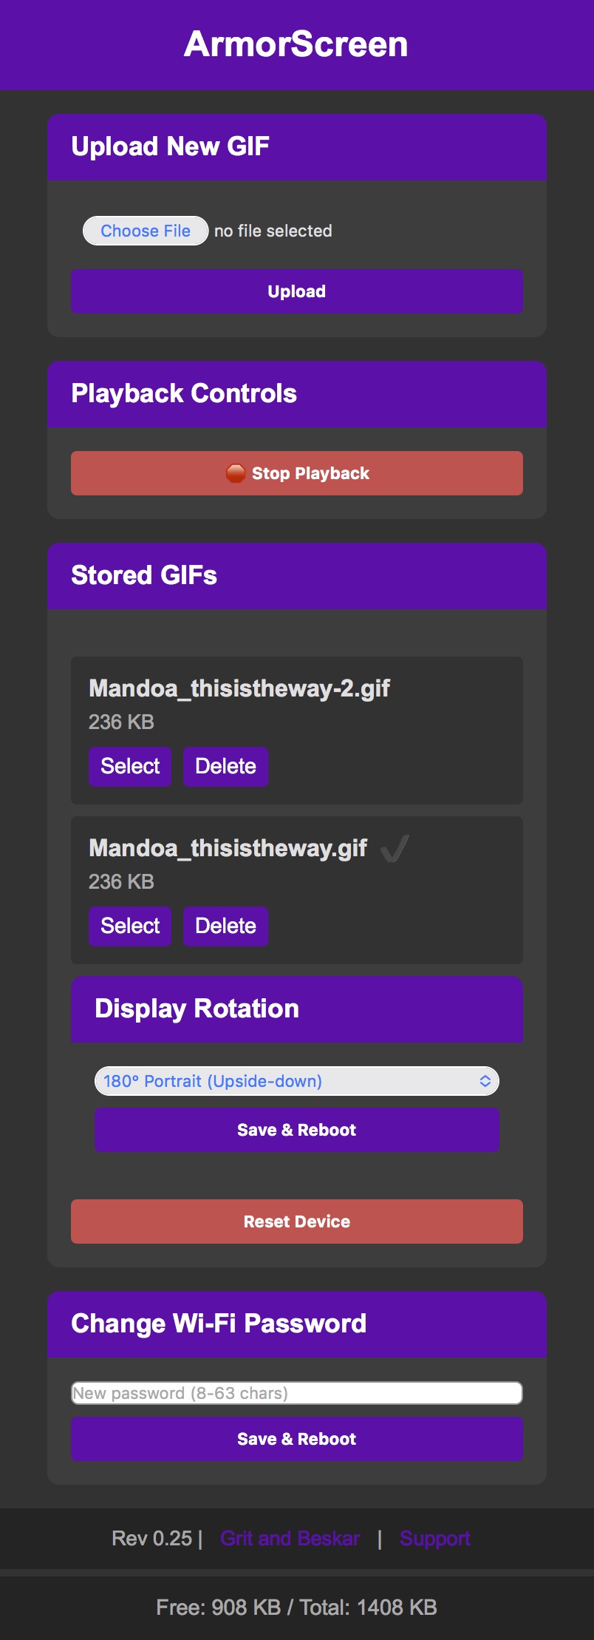Focus the new Wi-Fi password field

tap(297, 1393)
